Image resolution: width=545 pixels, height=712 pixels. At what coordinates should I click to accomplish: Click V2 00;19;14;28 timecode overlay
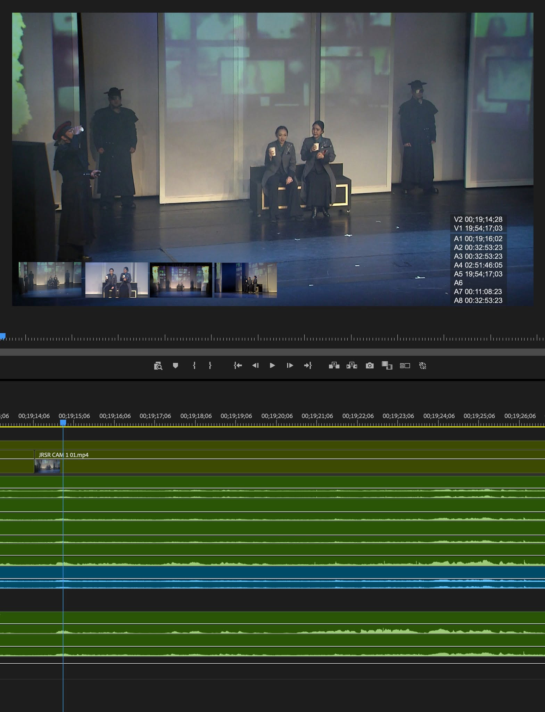478,219
